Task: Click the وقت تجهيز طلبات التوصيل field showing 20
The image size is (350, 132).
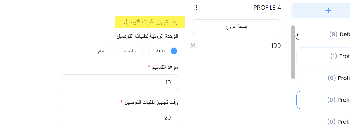Action: pos(119,117)
